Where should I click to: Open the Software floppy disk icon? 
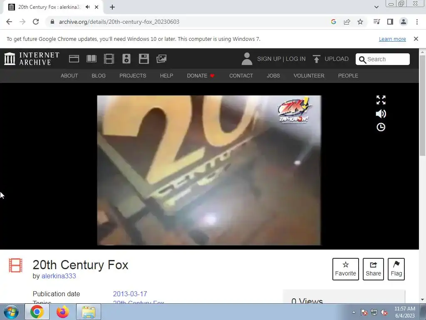[144, 59]
